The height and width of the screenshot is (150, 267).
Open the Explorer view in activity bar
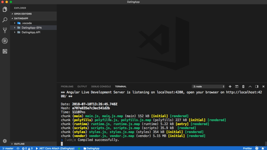(x=5, y=9)
